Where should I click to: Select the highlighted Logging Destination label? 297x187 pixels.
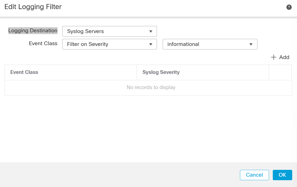coord(33,31)
